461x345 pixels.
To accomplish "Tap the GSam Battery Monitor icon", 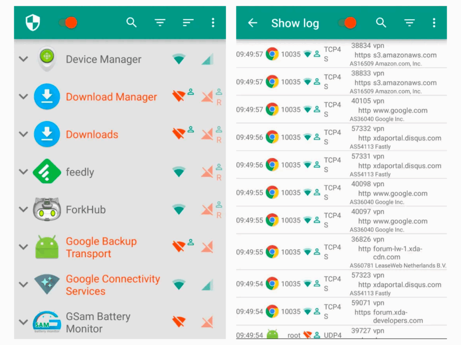I will 47,322.
